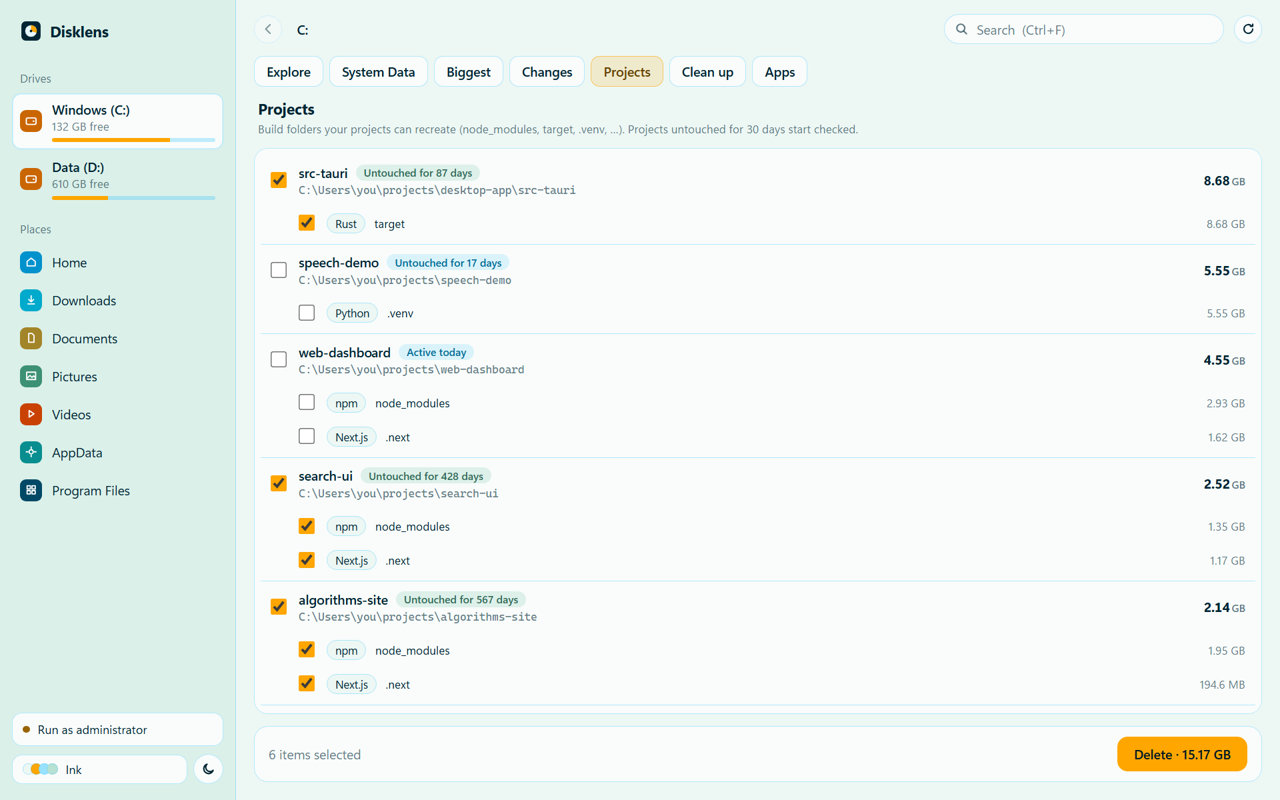1280x800 pixels.
Task: Focus the Search (Ctrl+F) field
Action: pyautogui.click(x=1083, y=29)
